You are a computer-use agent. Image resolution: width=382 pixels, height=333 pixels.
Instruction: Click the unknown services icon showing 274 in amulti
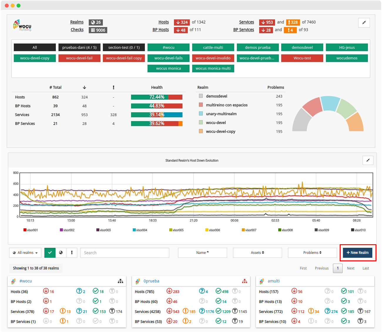(327, 311)
